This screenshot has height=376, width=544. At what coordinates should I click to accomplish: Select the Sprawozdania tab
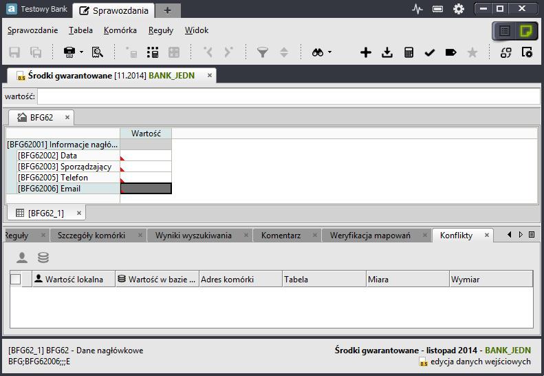(x=113, y=10)
